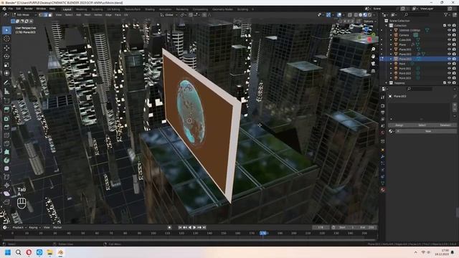Image resolution: width=459 pixels, height=258 pixels.
Task: Click the timeline playhead marker
Action: pyautogui.click(x=263, y=233)
